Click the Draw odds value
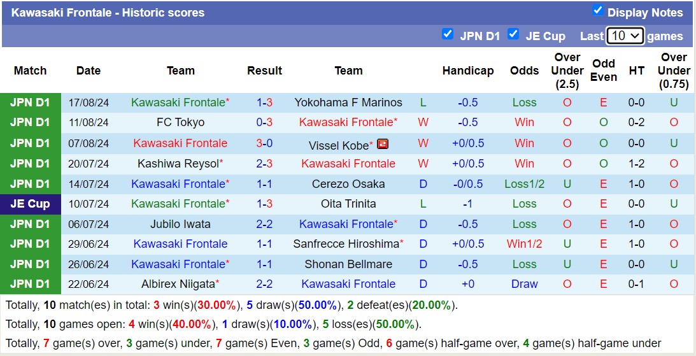This screenshot has width=696, height=356. pos(525,284)
